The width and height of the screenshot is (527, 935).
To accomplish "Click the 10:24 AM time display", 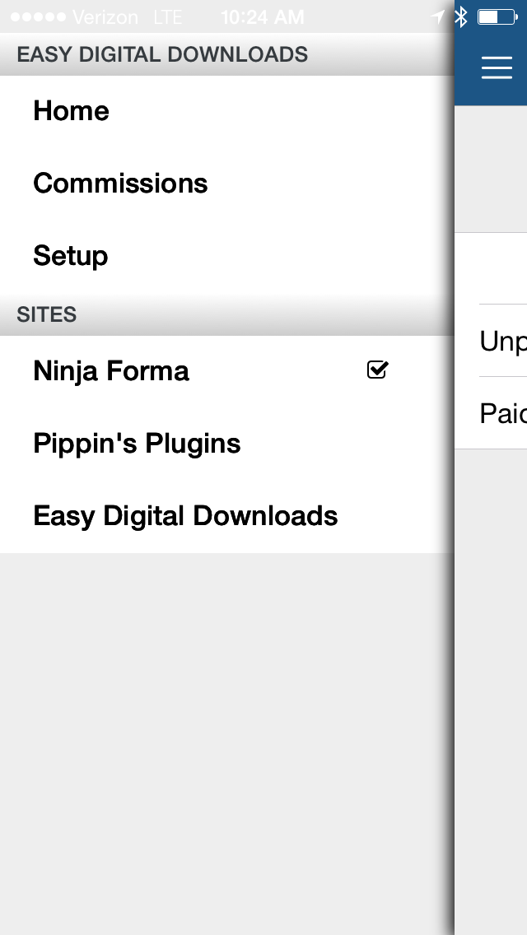I will pyautogui.click(x=263, y=17).
